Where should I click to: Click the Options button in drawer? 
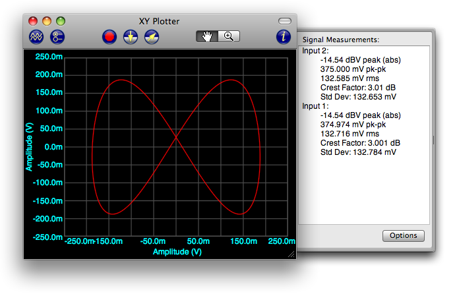tap(404, 235)
